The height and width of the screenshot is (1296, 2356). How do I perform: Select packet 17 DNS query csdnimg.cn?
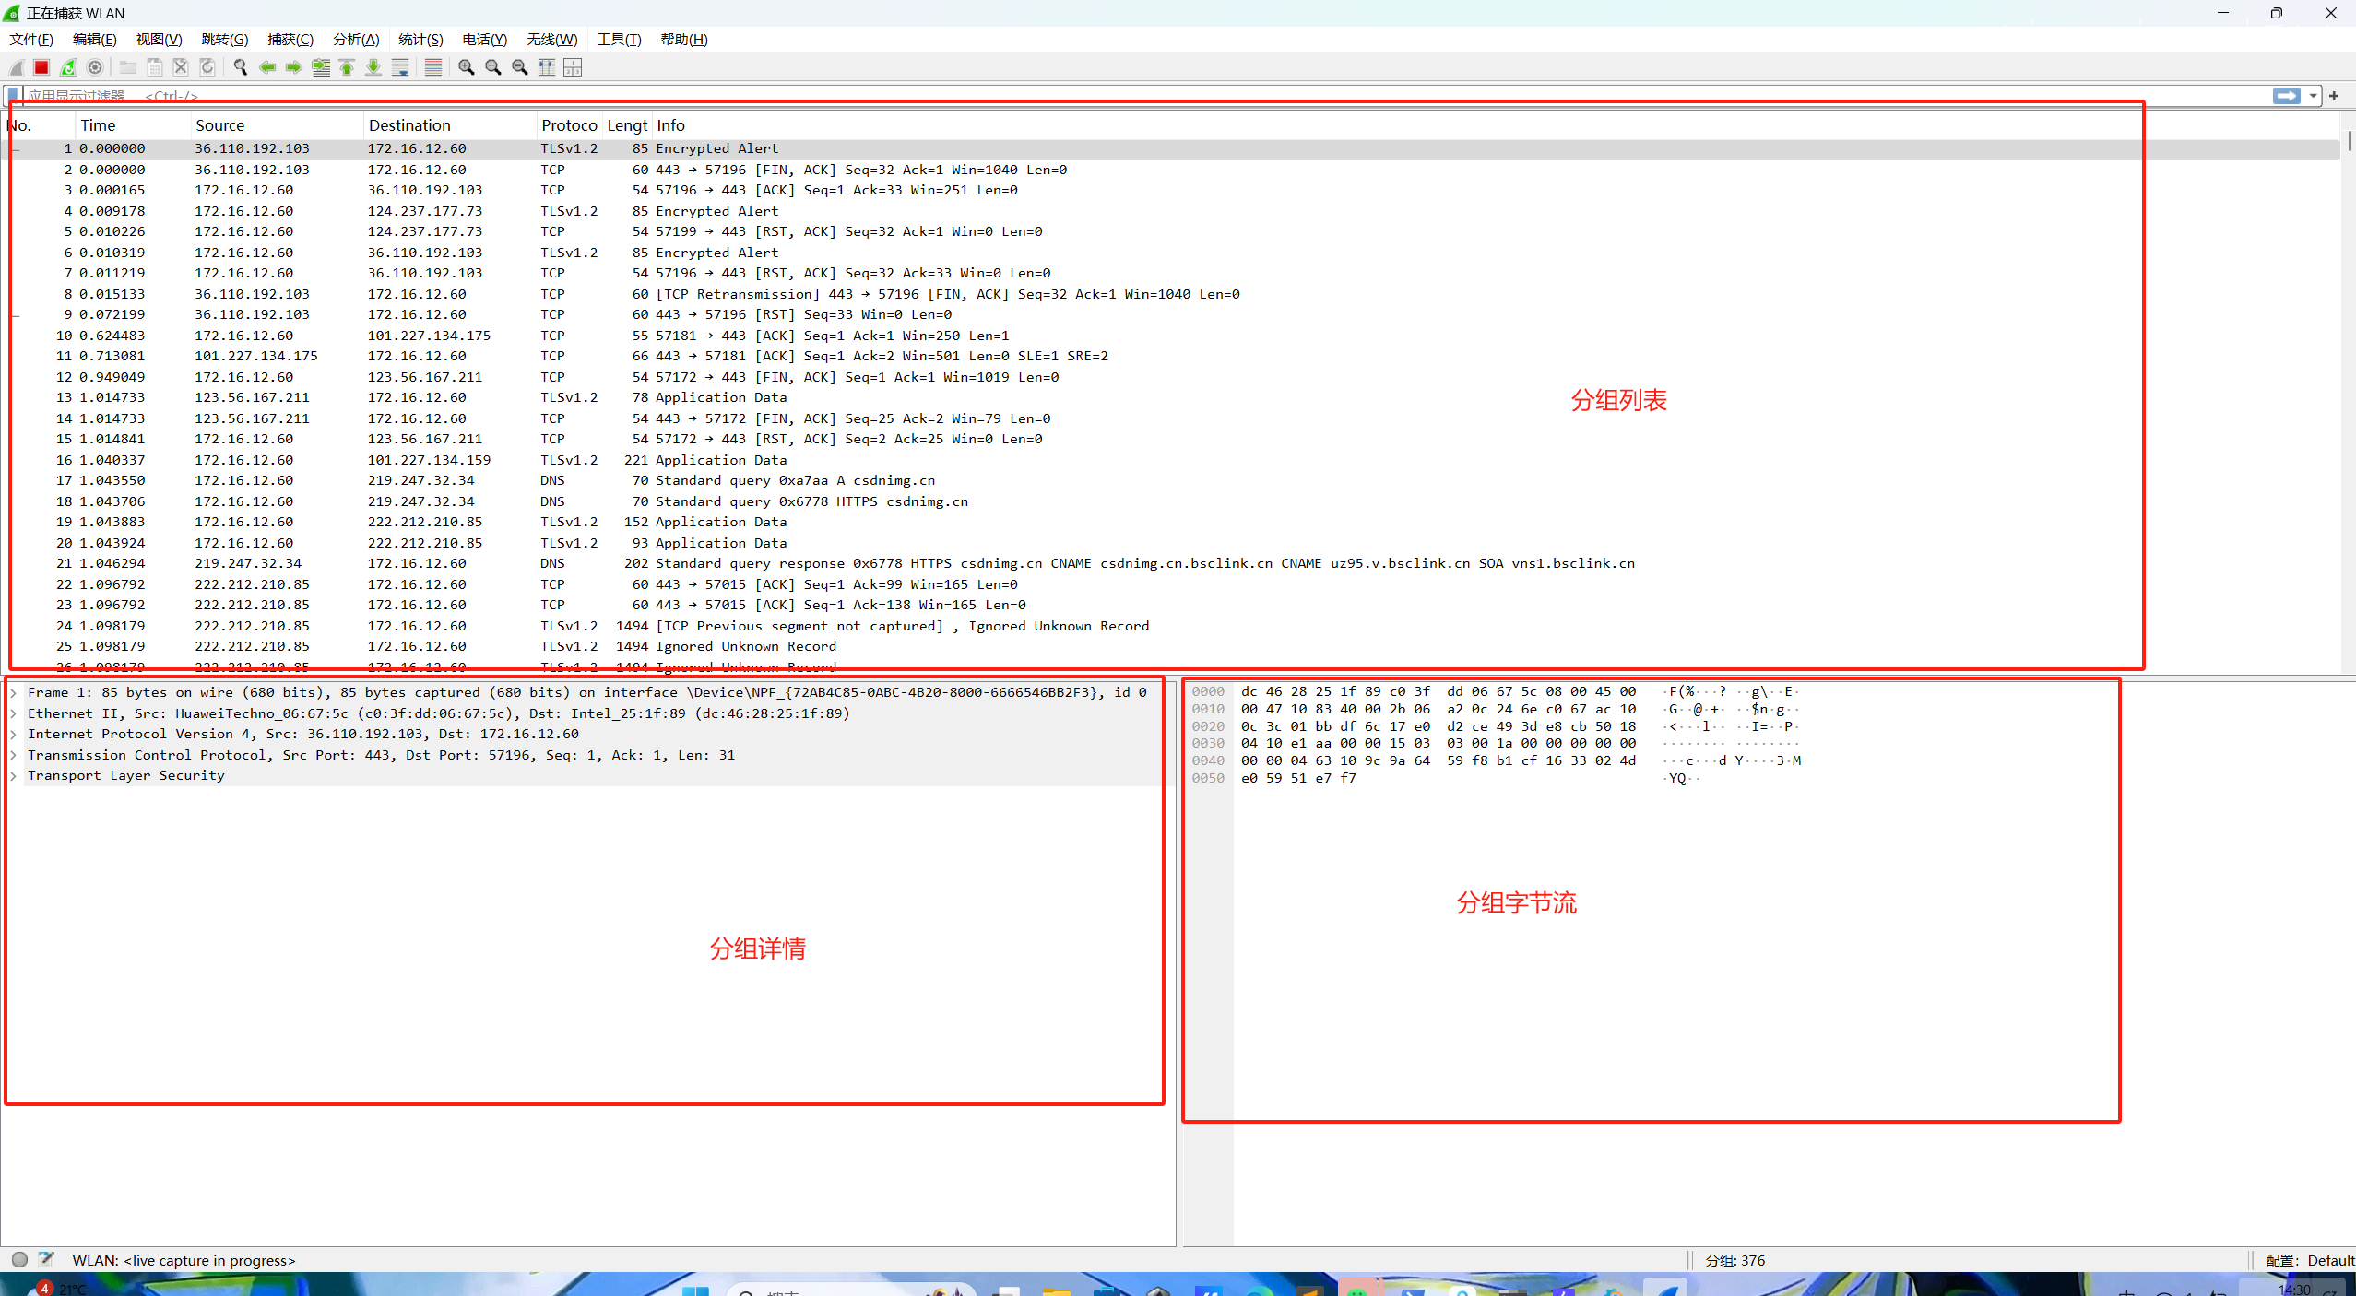(x=793, y=480)
